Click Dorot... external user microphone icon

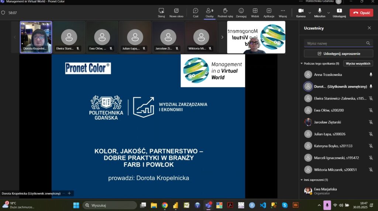click(x=371, y=86)
